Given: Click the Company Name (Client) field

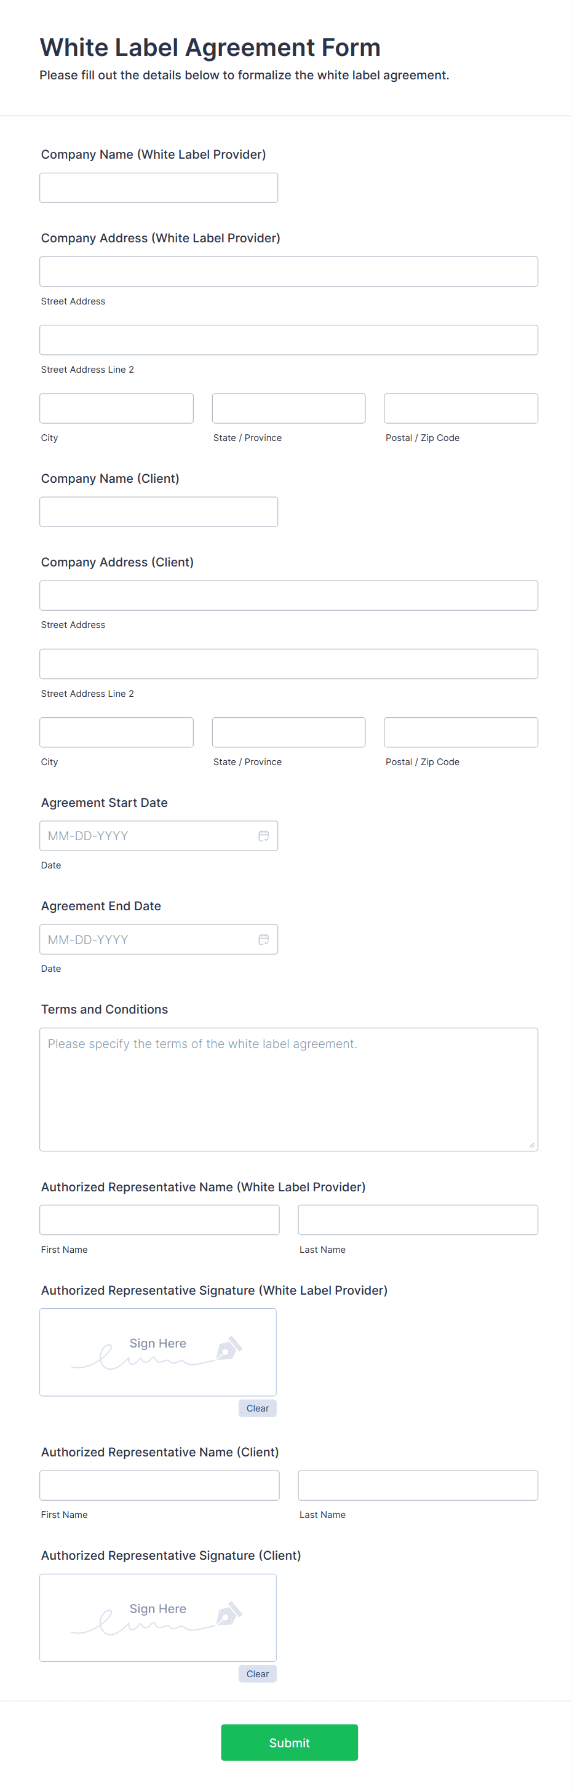Looking at the screenshot, I should point(159,511).
